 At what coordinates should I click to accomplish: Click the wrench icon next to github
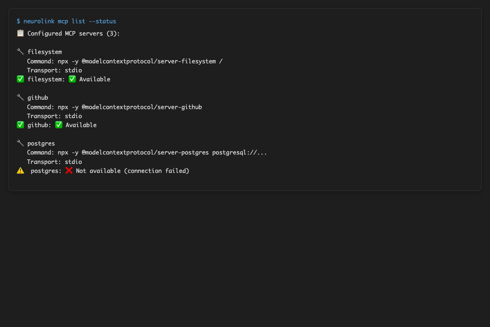[x=20, y=97]
